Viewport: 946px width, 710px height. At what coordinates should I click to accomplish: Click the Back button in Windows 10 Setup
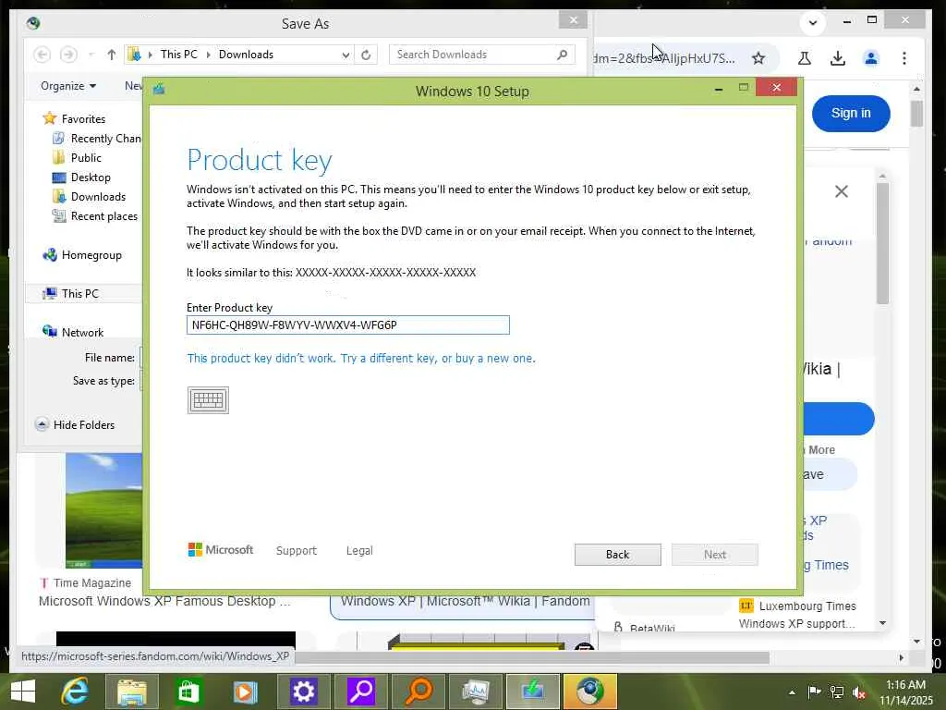617,555
